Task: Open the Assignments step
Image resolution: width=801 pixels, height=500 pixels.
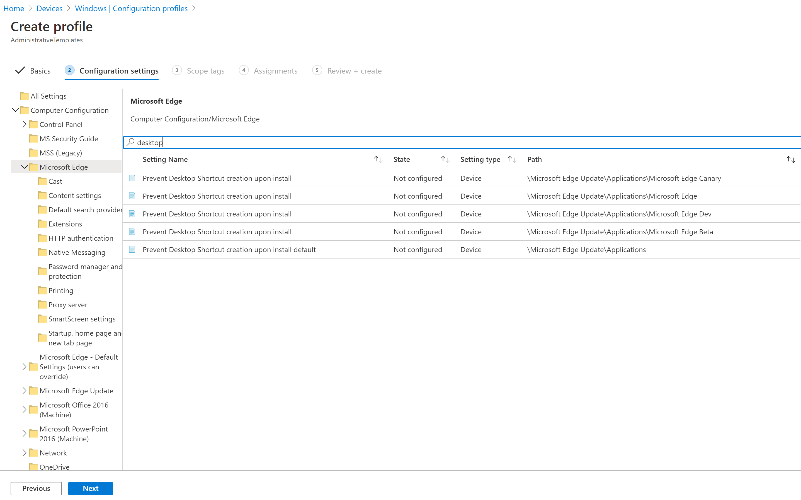Action: click(268, 71)
